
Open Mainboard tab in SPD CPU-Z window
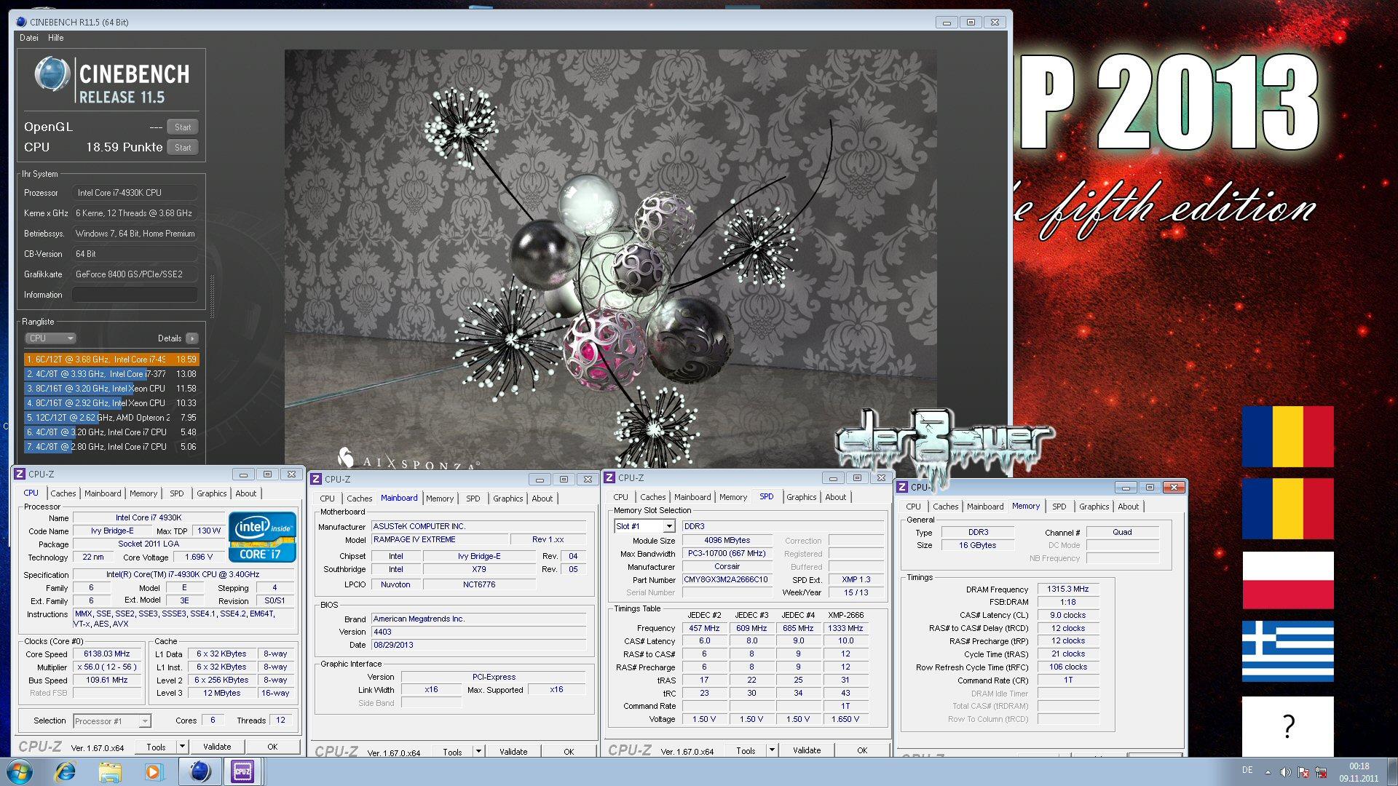click(x=692, y=497)
